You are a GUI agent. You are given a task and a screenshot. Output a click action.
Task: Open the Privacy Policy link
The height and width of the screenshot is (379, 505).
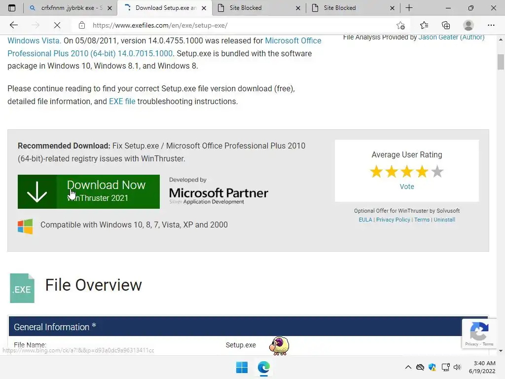(x=393, y=220)
